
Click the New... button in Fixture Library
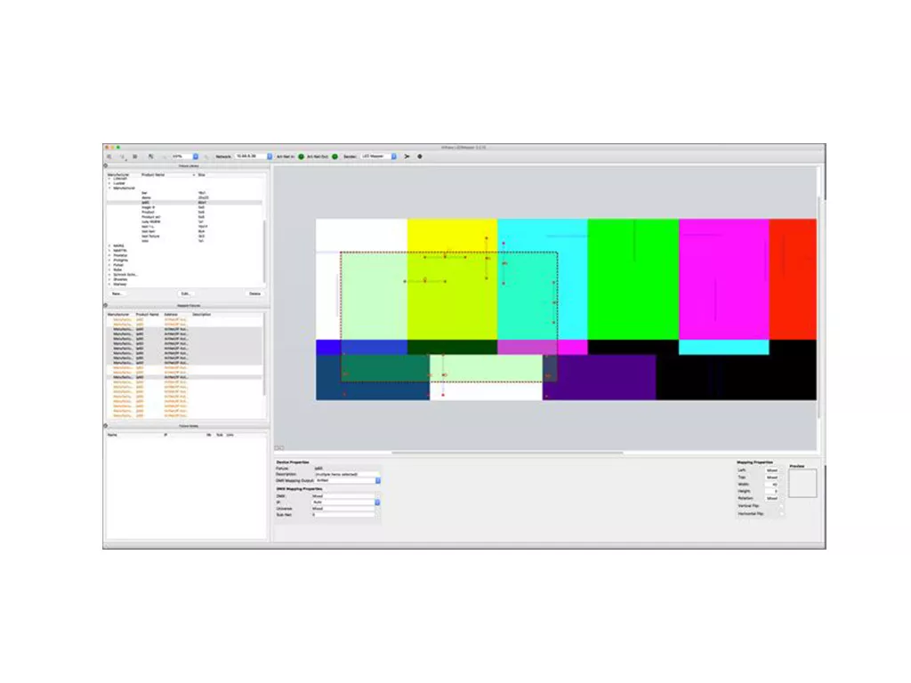point(117,293)
